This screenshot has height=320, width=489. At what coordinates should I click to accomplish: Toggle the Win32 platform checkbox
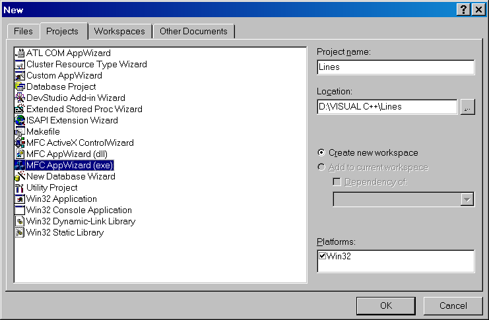pos(323,256)
